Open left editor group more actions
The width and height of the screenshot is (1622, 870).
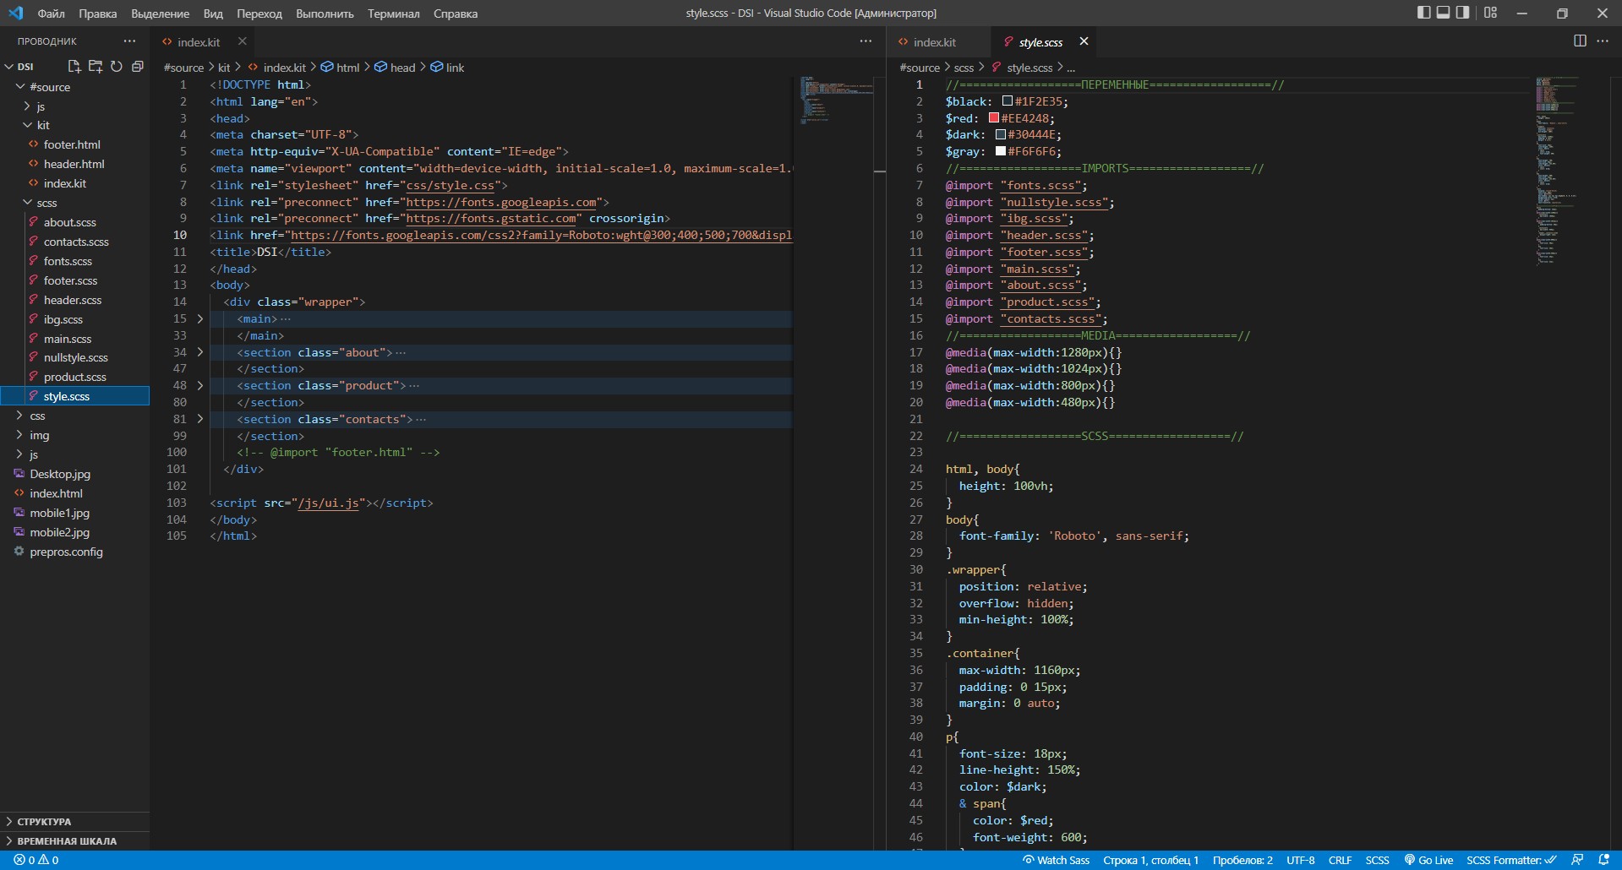(866, 41)
